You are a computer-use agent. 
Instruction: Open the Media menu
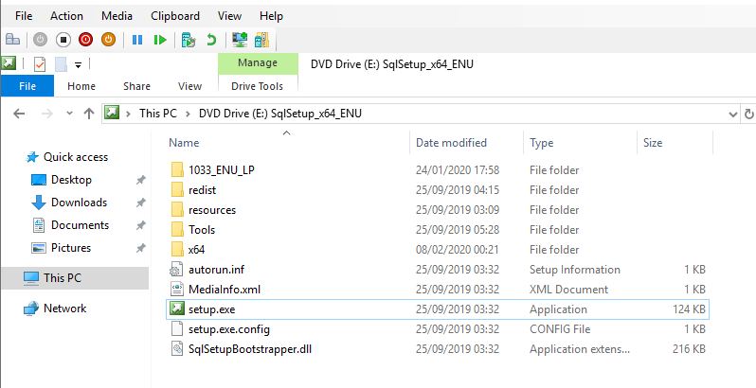click(117, 16)
